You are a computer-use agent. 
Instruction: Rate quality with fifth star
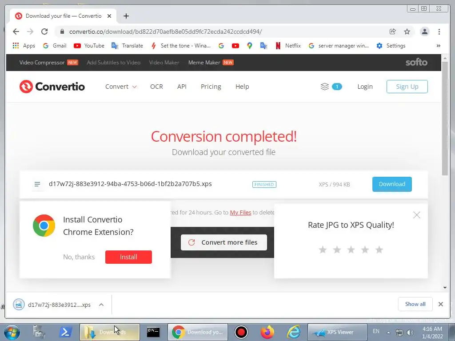pos(379,250)
